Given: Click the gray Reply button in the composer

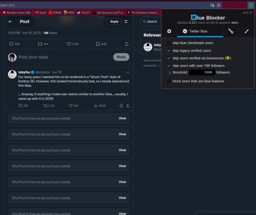Looking at the screenshot, I should [121, 57].
